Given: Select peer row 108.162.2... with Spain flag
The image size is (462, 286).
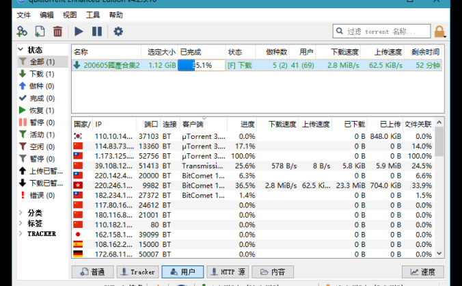Looking at the screenshot, I should (x=253, y=244).
